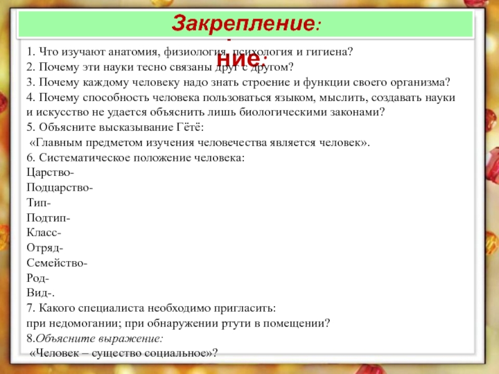
Task: Select question 1 about анатомия, физиология, психология и гигиена
Action: (190, 52)
